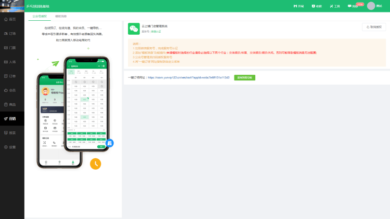Open 会员 members section in sidebar
The height and width of the screenshot is (219, 390).
pyautogui.click(x=10, y=90)
